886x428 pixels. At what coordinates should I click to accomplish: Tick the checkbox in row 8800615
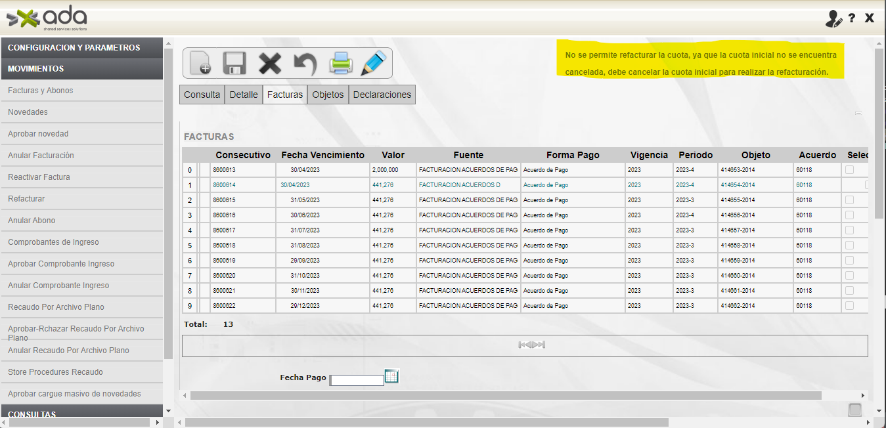tap(849, 200)
